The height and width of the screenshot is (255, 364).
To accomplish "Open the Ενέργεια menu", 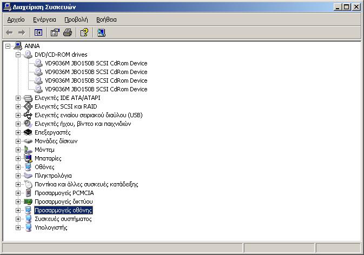I will pyautogui.click(x=44, y=19).
